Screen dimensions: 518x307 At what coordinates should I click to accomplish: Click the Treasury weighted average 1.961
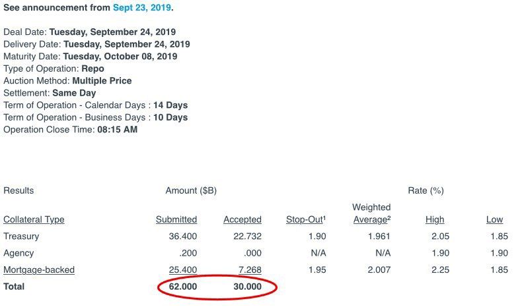379,237
